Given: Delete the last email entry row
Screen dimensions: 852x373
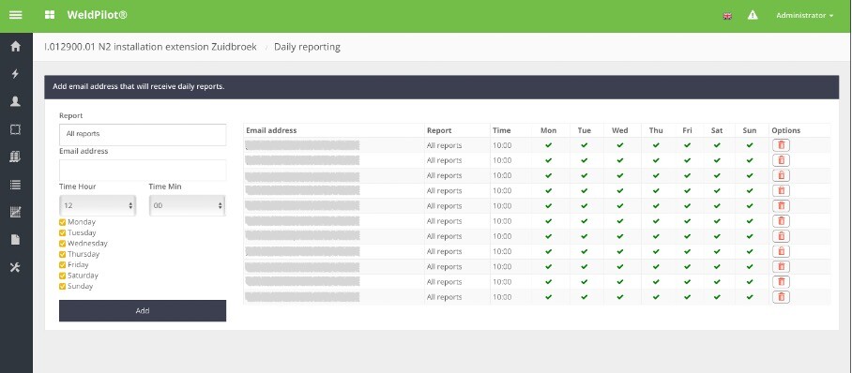Looking at the screenshot, I should point(781,297).
